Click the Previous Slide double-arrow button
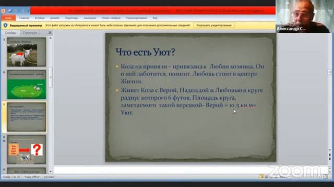 coord(329,155)
